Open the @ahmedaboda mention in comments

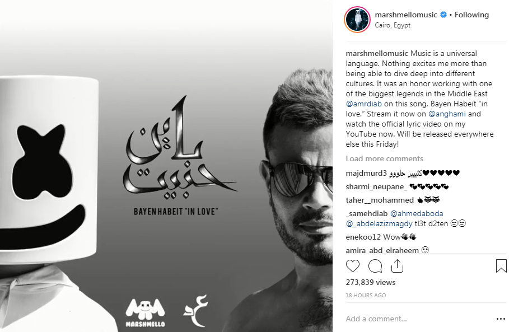point(417,213)
